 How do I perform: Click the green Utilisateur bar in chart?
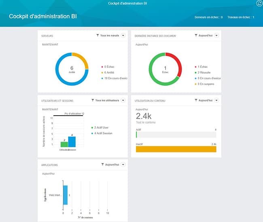64,144
